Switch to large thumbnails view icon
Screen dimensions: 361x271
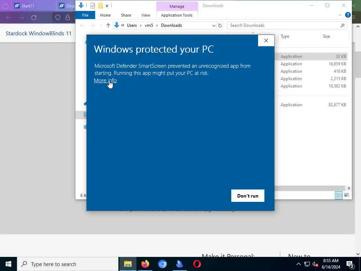347,195
